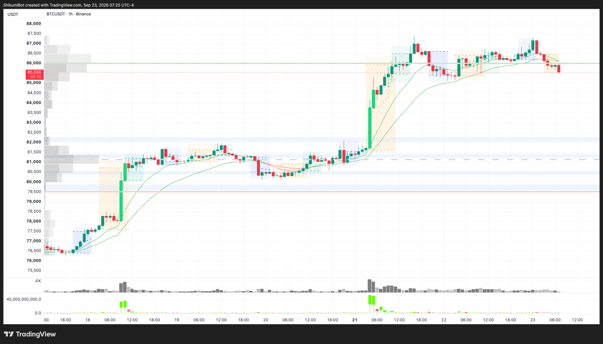The image size is (603, 344).
Task: Click the 82,000 price axis label
Action: coord(34,142)
